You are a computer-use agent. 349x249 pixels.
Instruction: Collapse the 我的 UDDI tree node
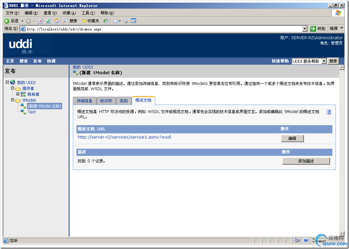pyautogui.click(x=7, y=82)
